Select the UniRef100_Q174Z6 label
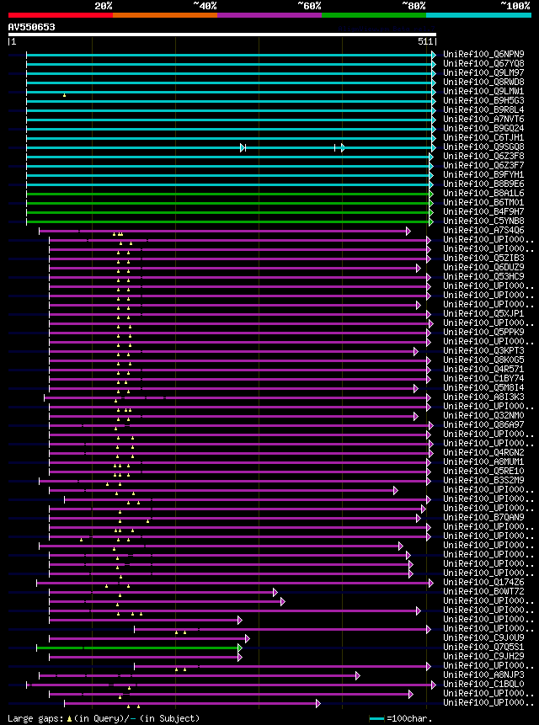The height and width of the screenshot is (725, 539). (x=483, y=582)
